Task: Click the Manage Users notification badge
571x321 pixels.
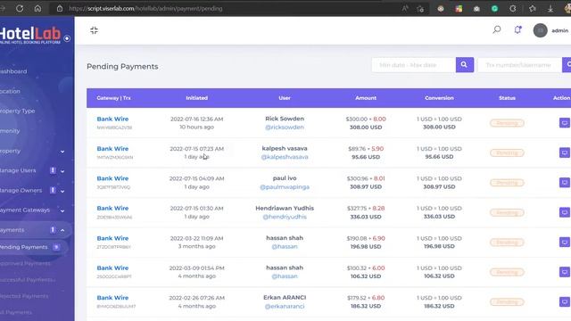Action: (53, 170)
